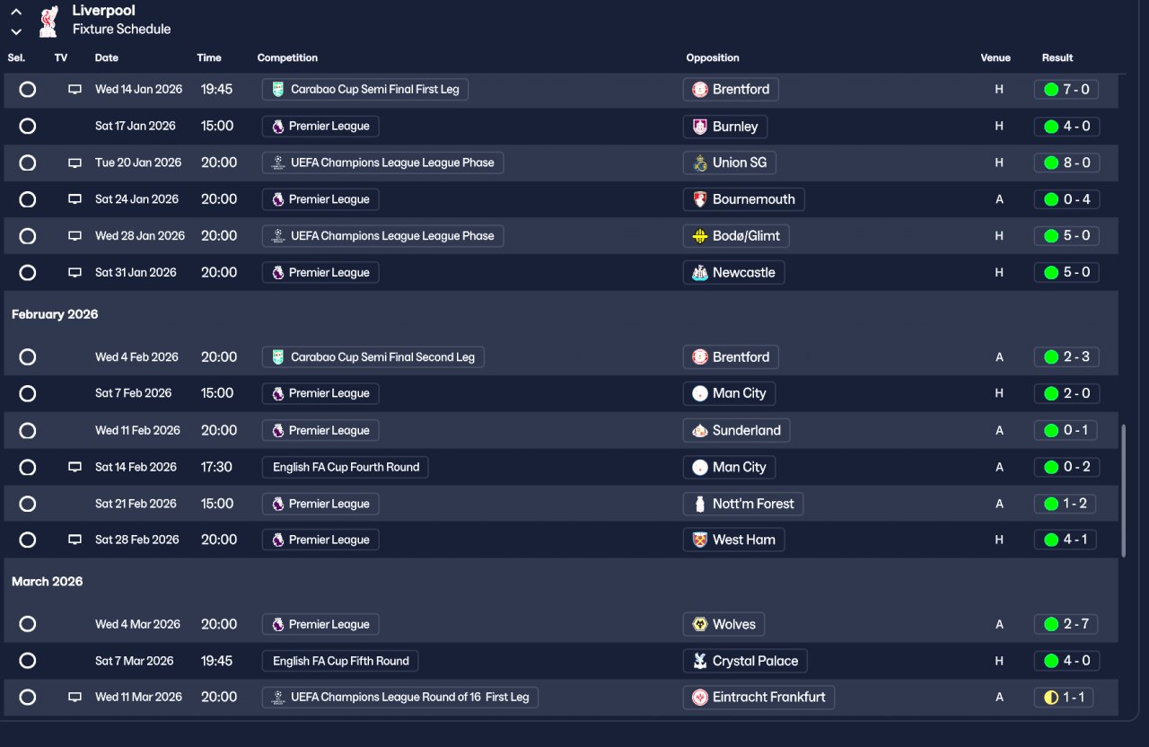Sort by the Opposition column header

713,57
